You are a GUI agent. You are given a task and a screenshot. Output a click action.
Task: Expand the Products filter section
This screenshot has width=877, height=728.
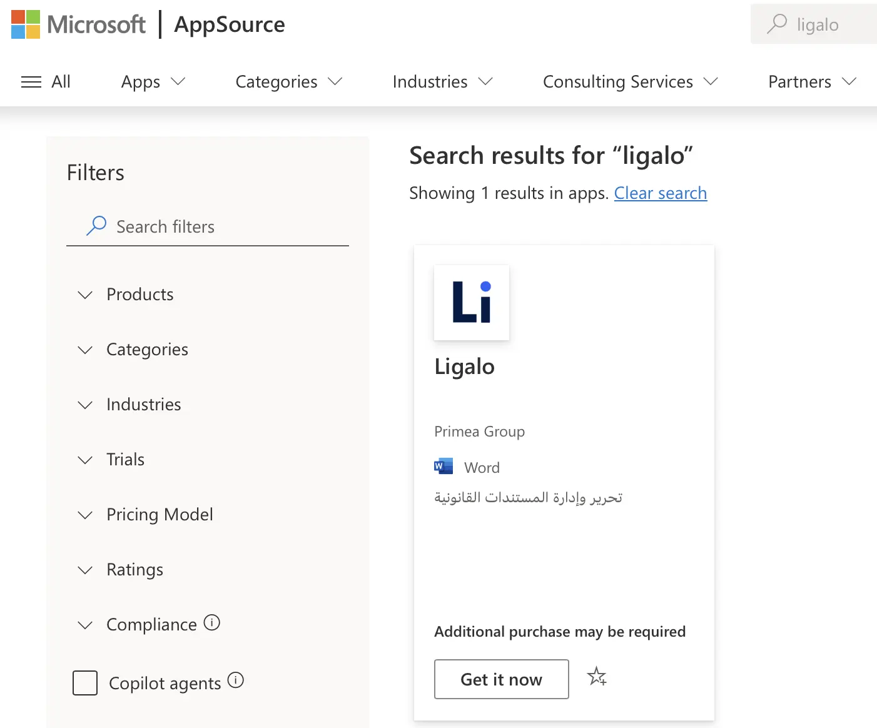pos(139,295)
